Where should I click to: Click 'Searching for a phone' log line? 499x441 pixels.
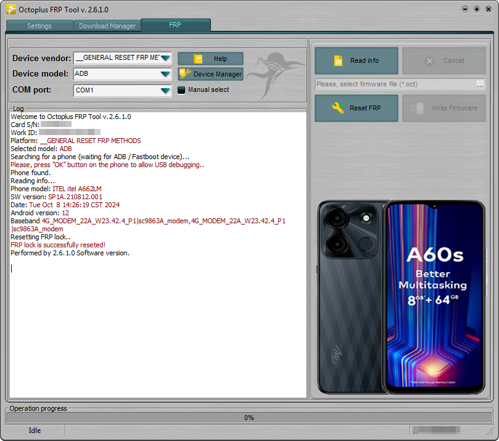[100, 157]
